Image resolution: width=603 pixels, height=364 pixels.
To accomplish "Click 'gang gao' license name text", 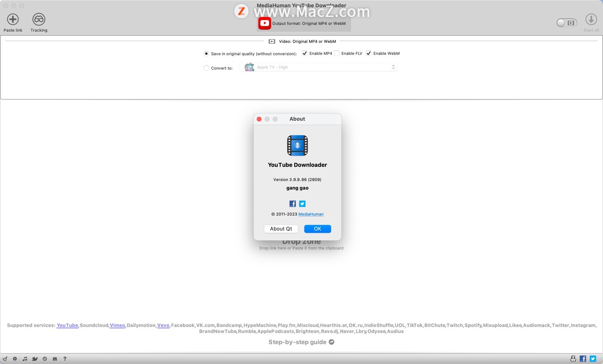I will point(298,188).
